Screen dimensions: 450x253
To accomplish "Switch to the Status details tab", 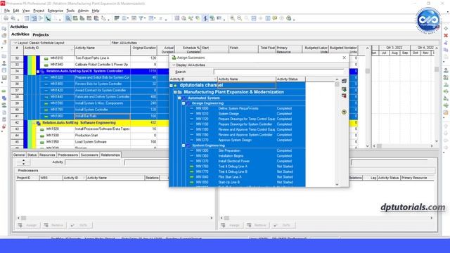I will click(32, 155).
